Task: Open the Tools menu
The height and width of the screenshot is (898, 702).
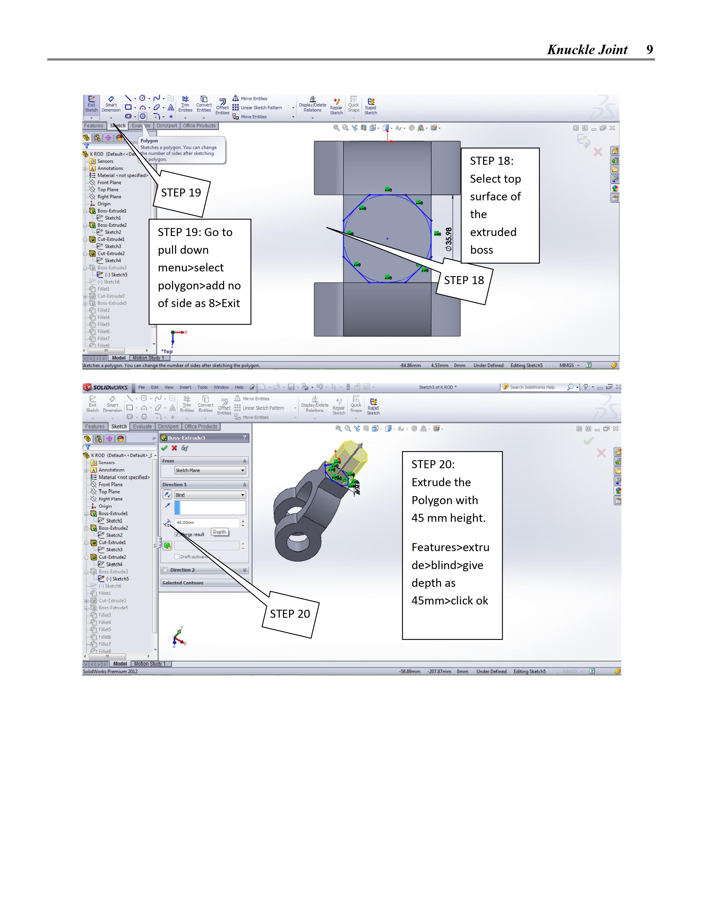Action: pos(202,387)
